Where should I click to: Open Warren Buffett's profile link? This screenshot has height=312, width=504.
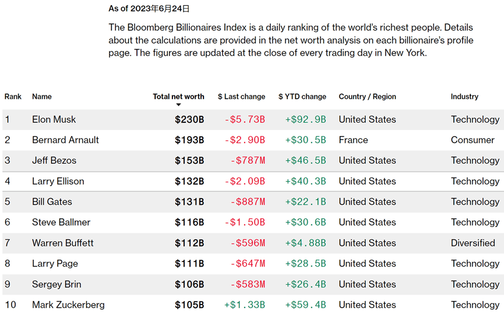[63, 243]
